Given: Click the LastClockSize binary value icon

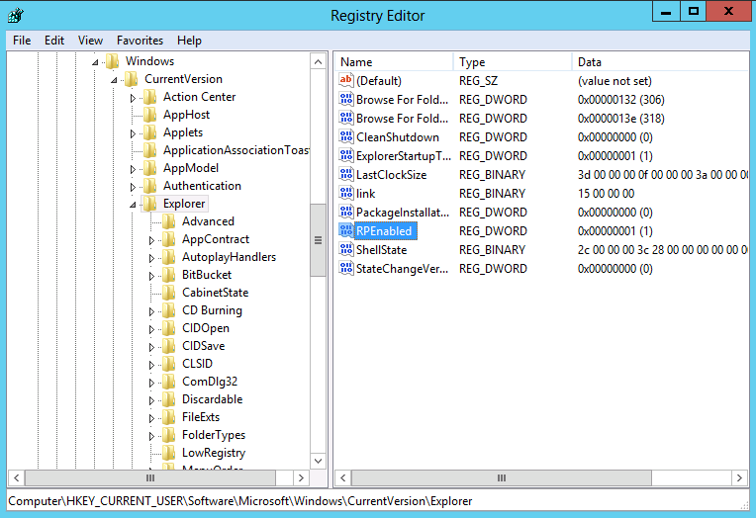Looking at the screenshot, I should pos(346,174).
